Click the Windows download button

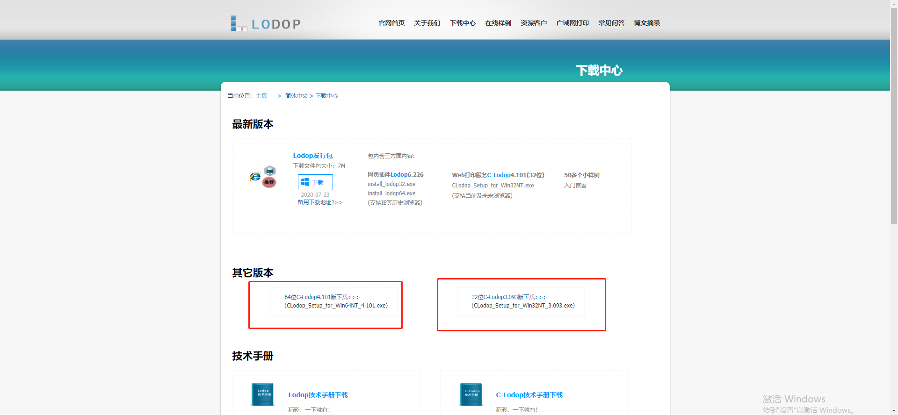[315, 182]
